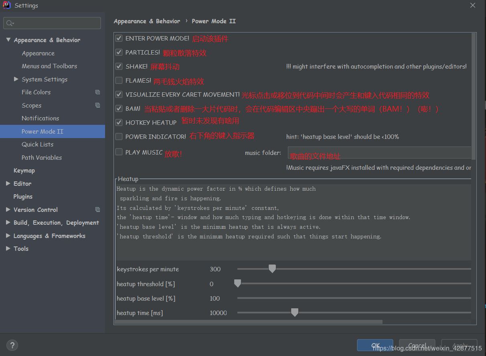Enable the FLAMES! checkbox
The height and width of the screenshot is (356, 486).
coord(119,81)
